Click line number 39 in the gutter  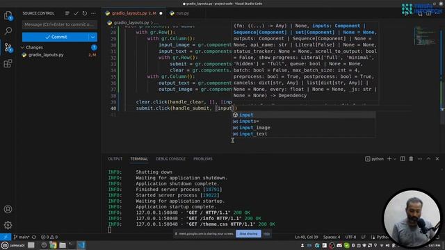pyautogui.click(x=113, y=102)
